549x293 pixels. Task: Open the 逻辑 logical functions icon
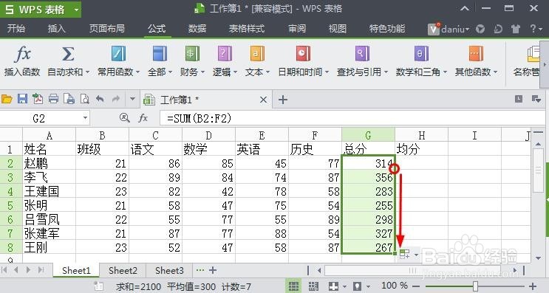pos(225,54)
